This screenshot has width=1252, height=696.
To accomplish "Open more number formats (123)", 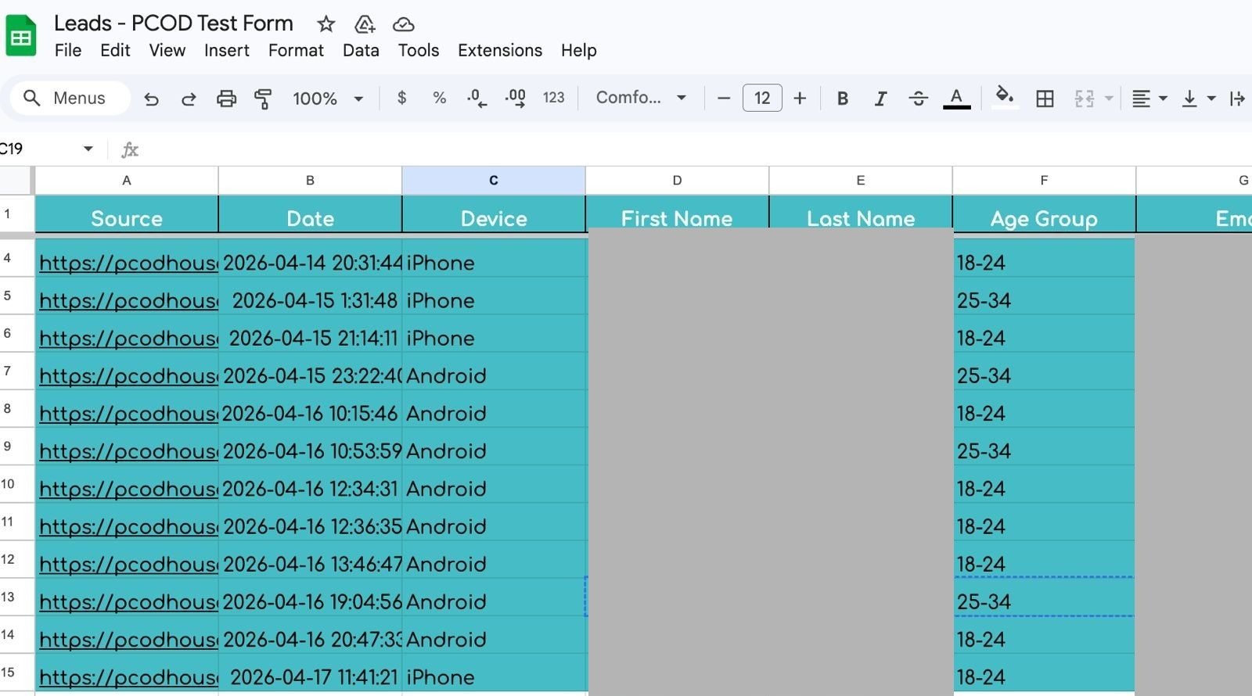I will coord(553,98).
